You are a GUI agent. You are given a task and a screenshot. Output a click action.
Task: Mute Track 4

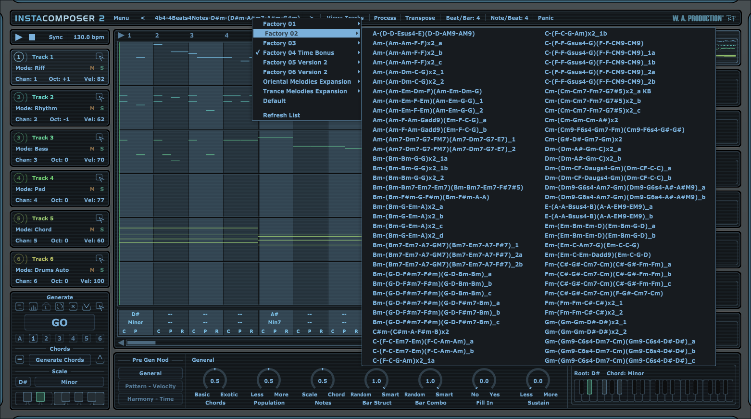point(92,189)
